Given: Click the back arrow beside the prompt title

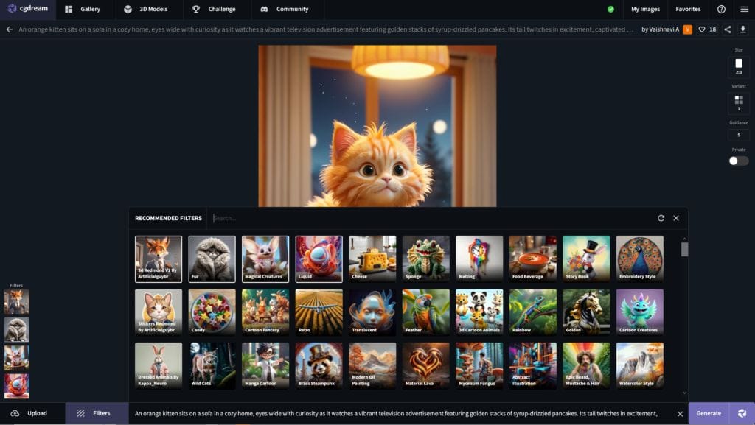Looking at the screenshot, I should pyautogui.click(x=10, y=29).
